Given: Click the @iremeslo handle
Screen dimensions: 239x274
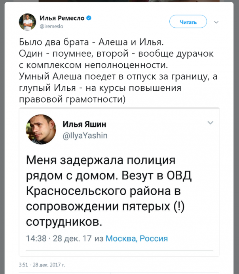Looking at the screenshot, I should (x=51, y=26).
